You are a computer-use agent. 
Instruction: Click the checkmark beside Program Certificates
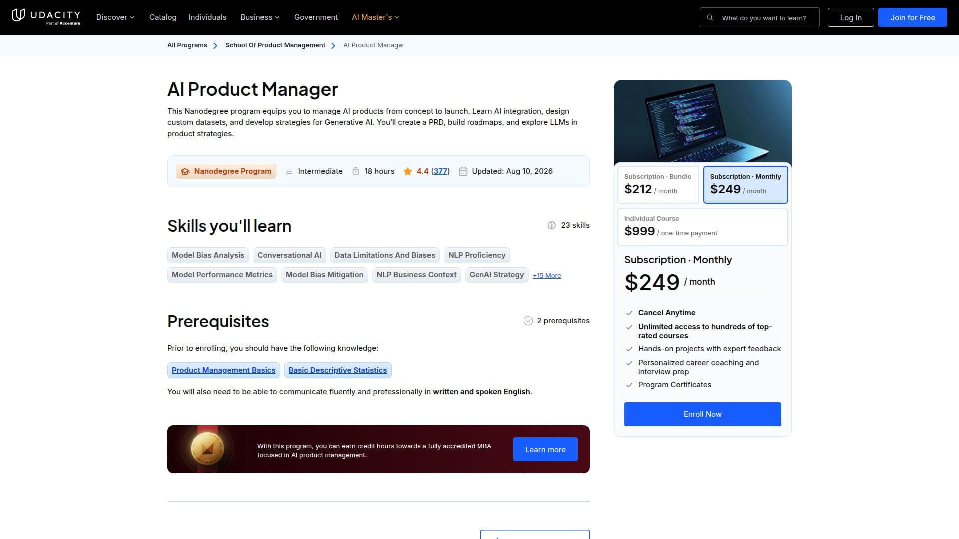click(629, 385)
